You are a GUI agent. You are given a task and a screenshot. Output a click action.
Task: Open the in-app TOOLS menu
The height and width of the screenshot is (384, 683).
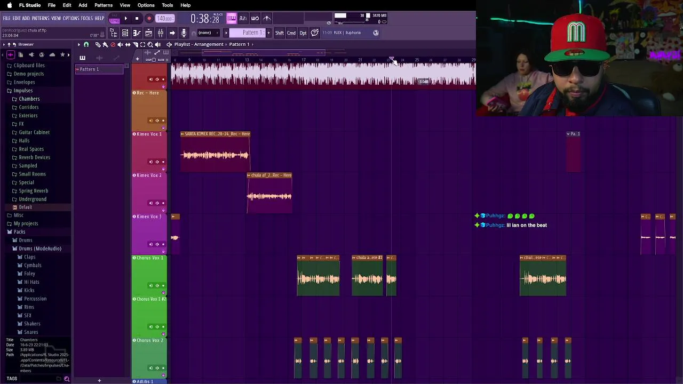87,18
